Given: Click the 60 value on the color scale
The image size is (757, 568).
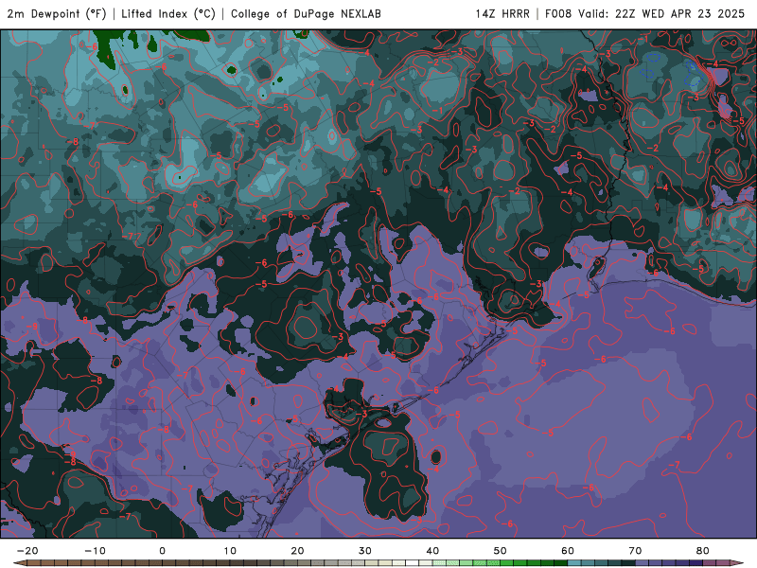Looking at the screenshot, I should coord(568,551).
